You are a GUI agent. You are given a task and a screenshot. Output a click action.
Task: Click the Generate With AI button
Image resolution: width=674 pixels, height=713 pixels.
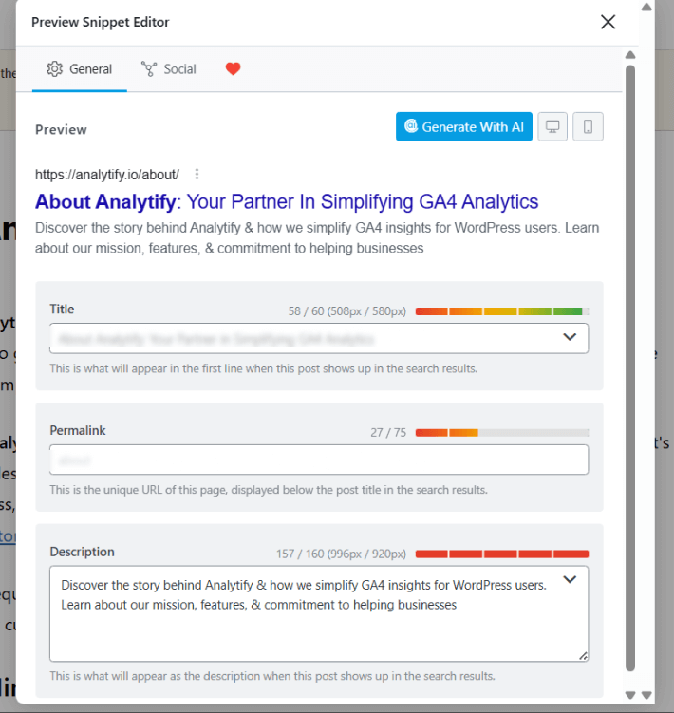coord(464,126)
